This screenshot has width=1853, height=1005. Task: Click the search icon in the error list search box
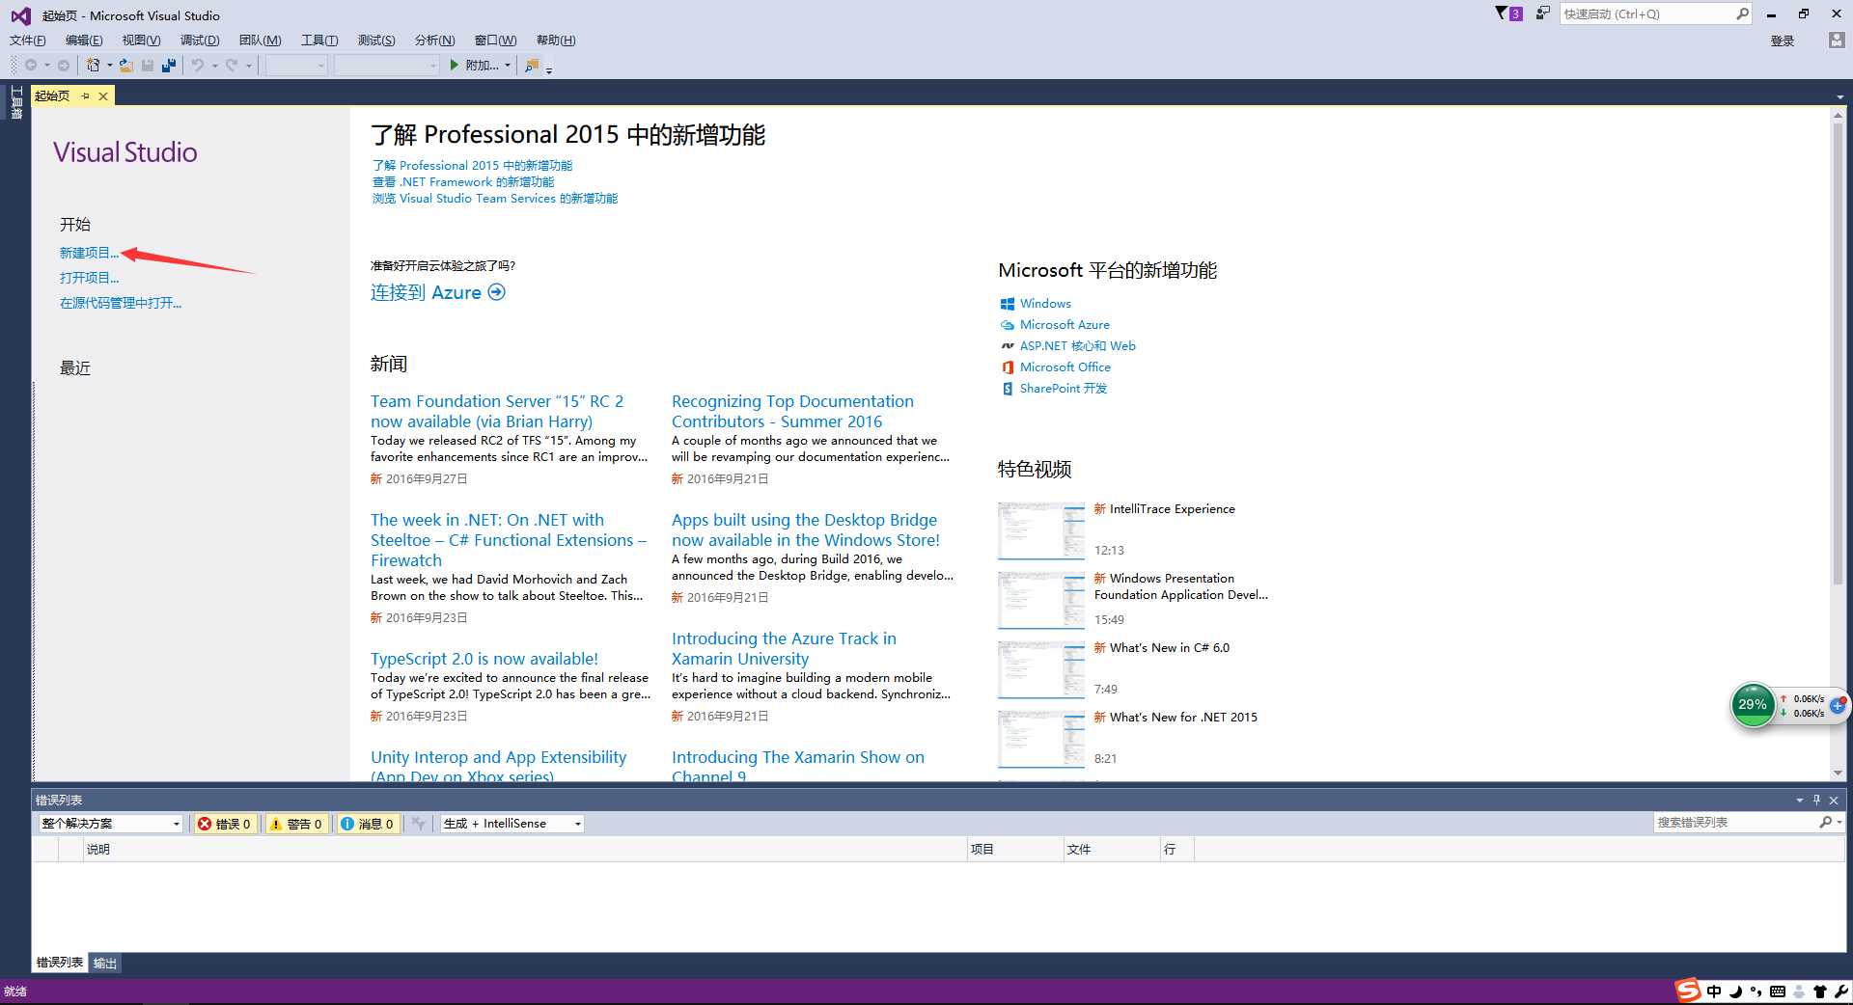[1825, 823]
